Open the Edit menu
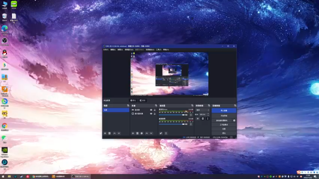 113,50
